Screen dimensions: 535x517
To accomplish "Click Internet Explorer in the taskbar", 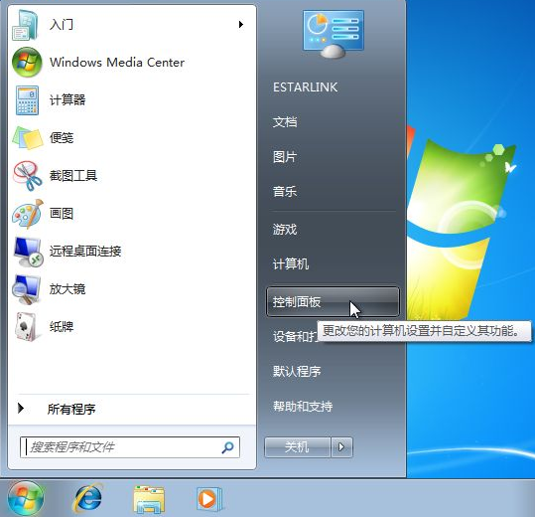I will [x=88, y=498].
